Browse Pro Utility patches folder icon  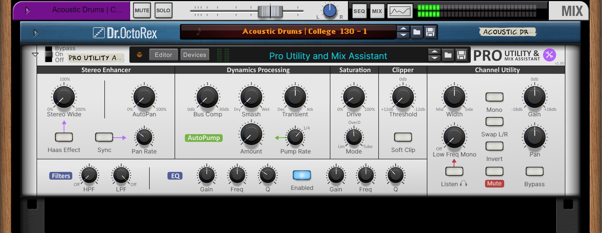pos(448,55)
